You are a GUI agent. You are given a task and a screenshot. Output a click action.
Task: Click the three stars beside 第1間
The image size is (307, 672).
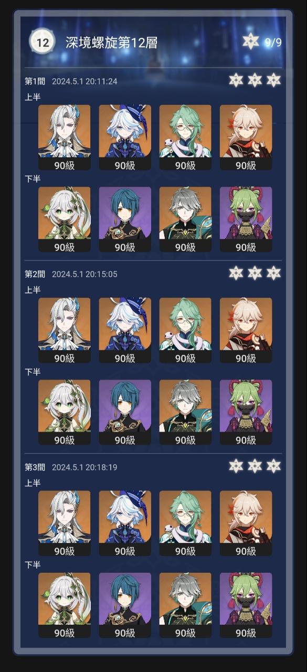coord(255,80)
